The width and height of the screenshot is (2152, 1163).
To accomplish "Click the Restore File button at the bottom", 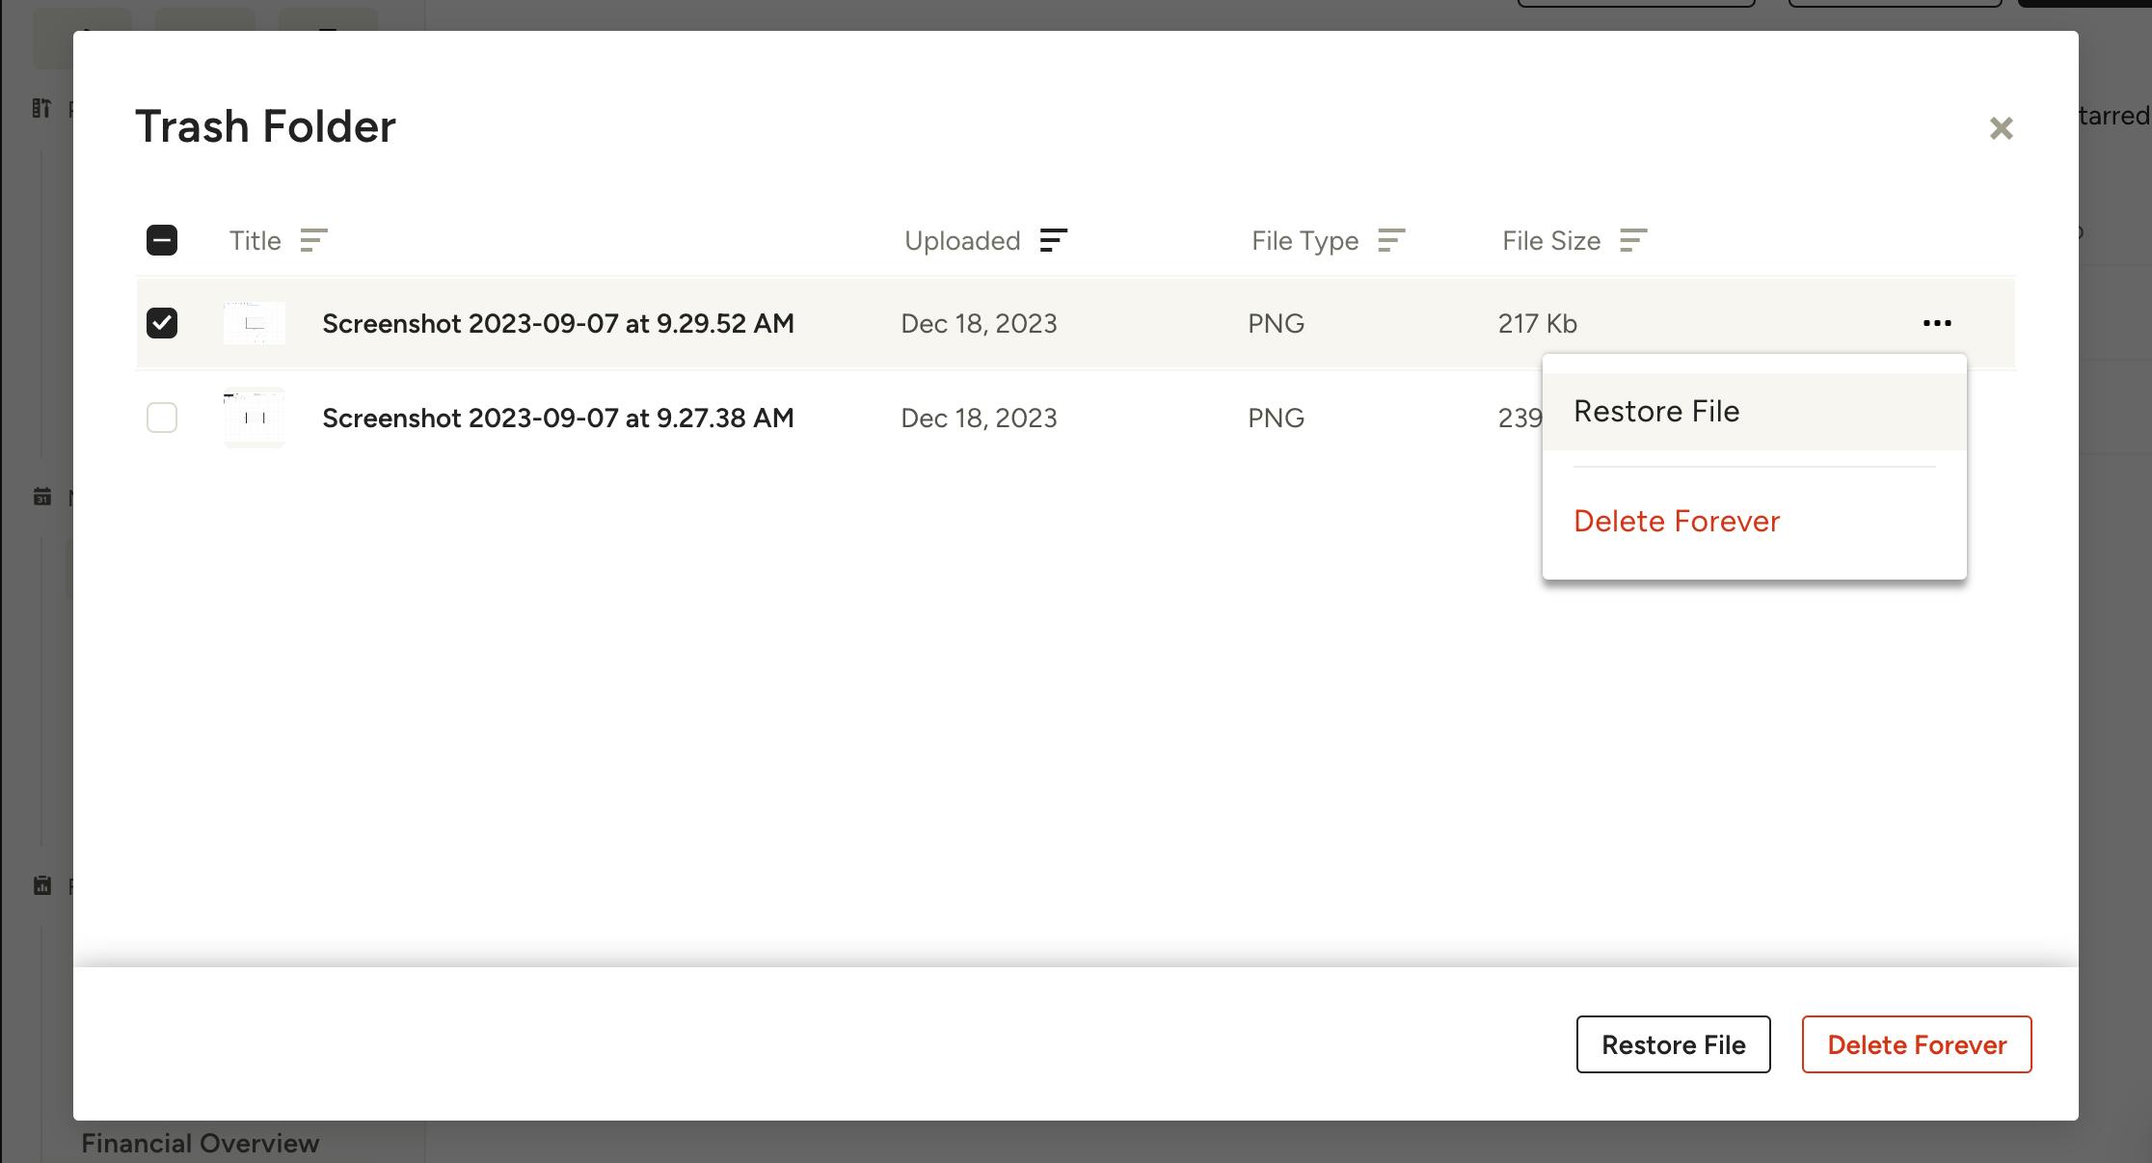I will (1673, 1044).
